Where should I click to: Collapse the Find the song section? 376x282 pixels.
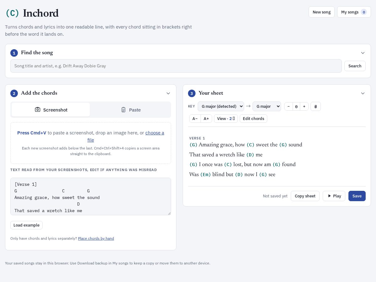pyautogui.click(x=363, y=53)
